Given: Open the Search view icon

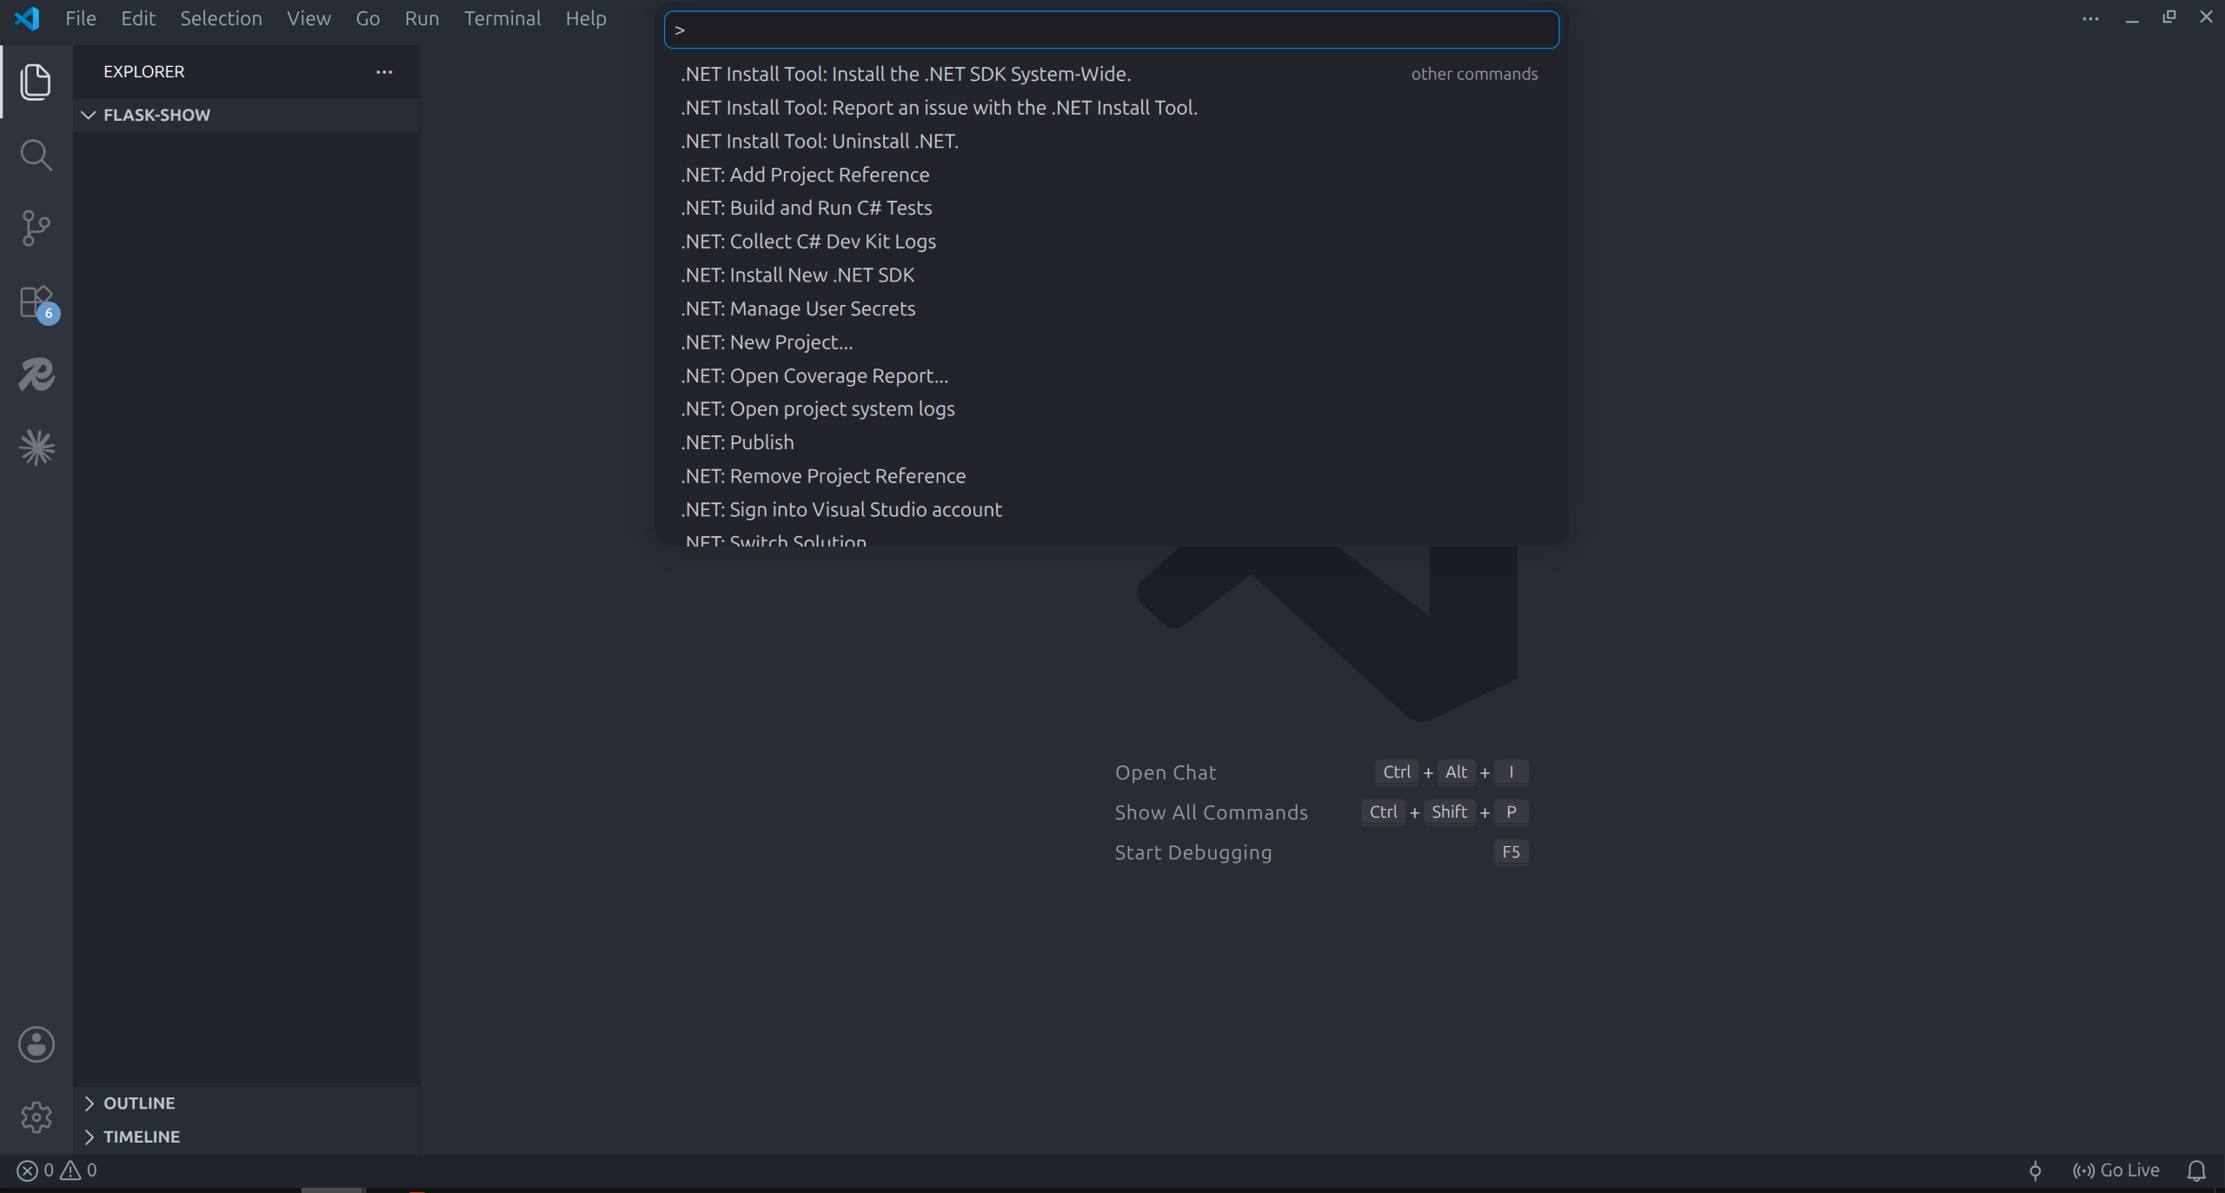Looking at the screenshot, I should tap(36, 155).
